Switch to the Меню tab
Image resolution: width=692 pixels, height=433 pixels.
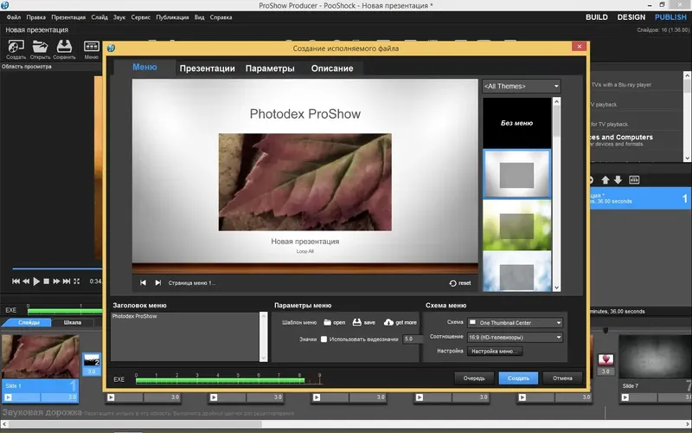point(144,68)
